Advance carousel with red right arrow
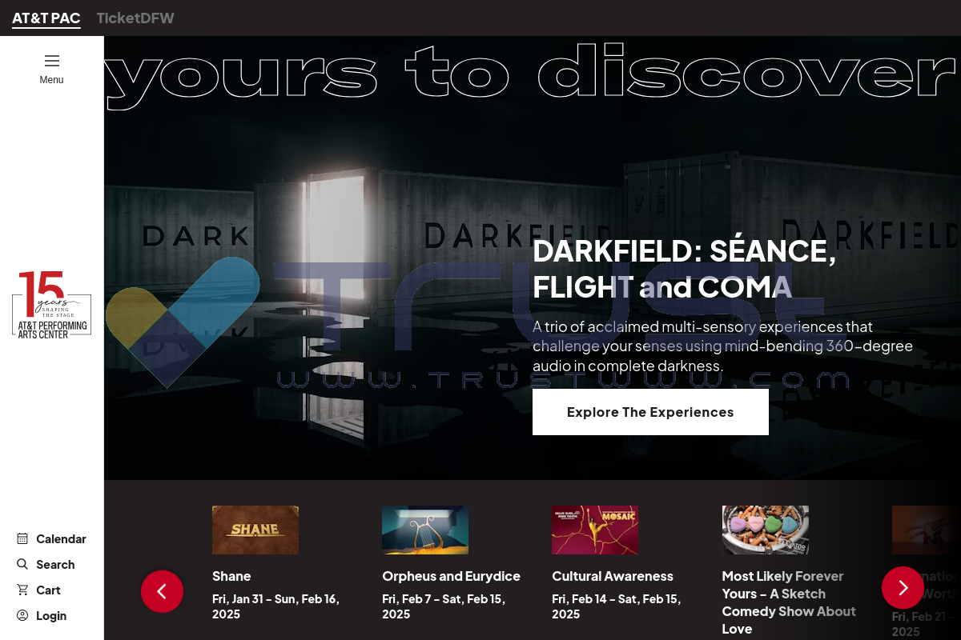The width and height of the screenshot is (961, 640). point(903,588)
